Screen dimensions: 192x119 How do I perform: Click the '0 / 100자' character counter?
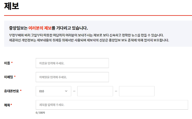coord(40,113)
